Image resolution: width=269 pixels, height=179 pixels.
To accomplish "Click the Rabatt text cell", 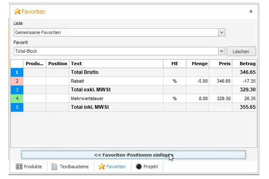I will coord(116,81).
